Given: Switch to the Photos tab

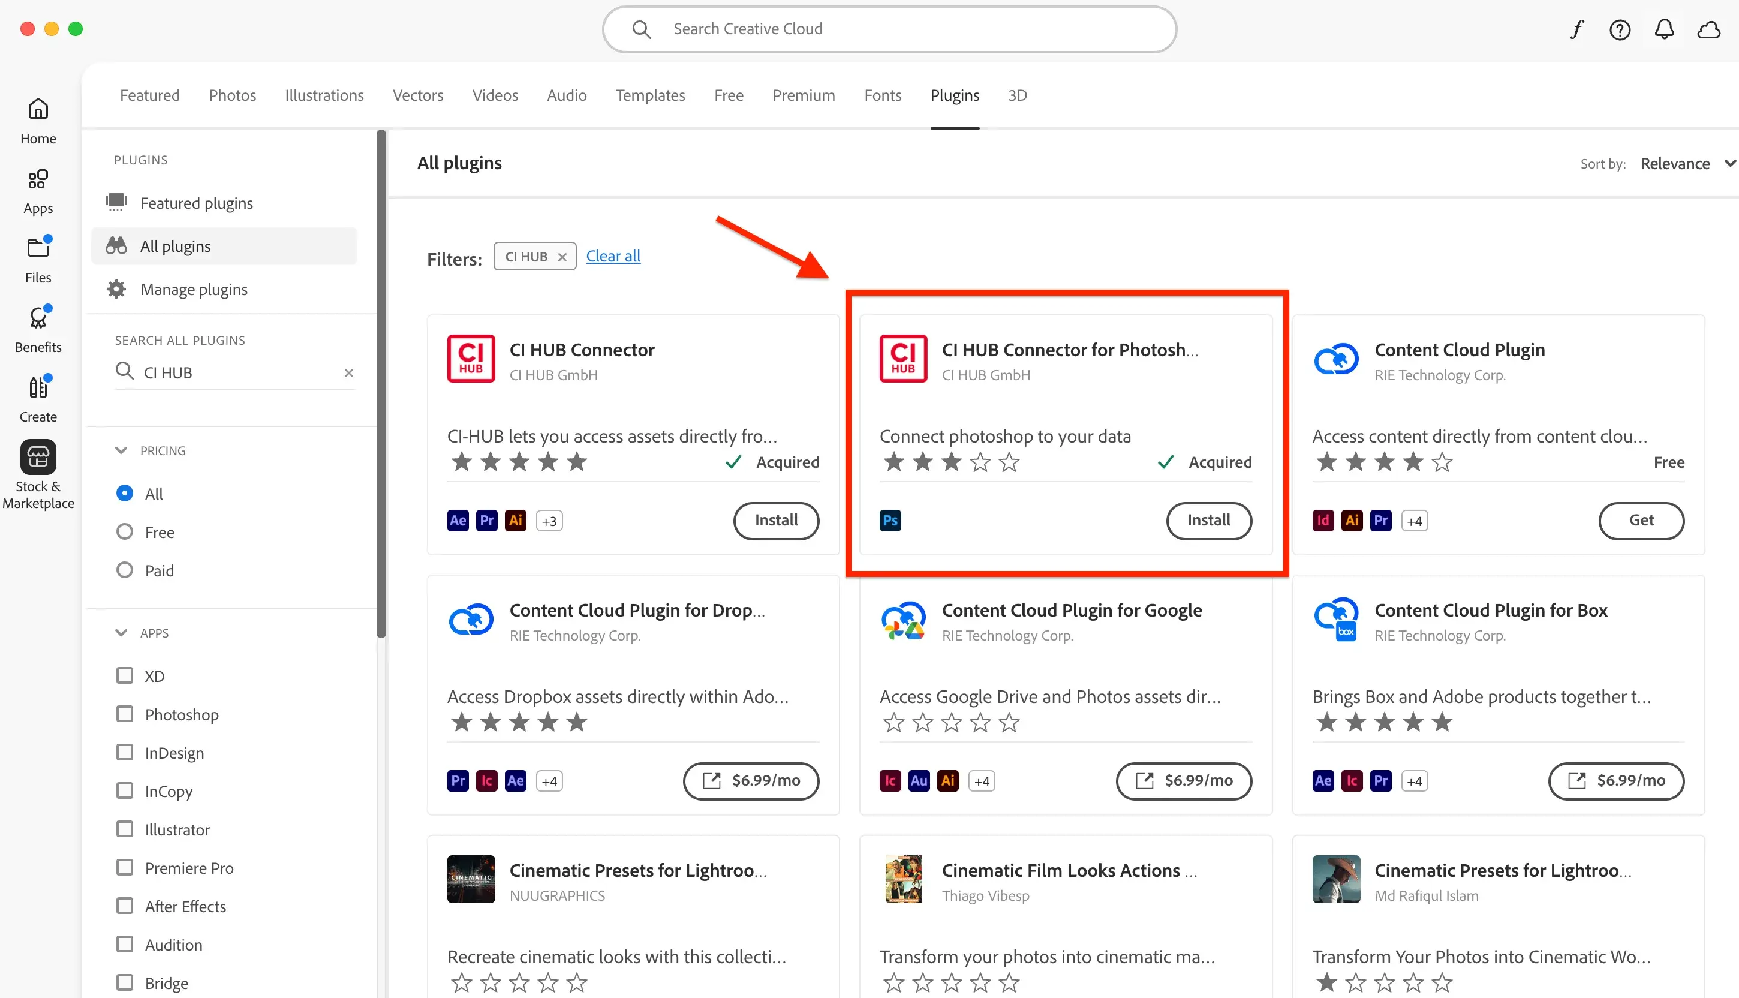Looking at the screenshot, I should 232,95.
